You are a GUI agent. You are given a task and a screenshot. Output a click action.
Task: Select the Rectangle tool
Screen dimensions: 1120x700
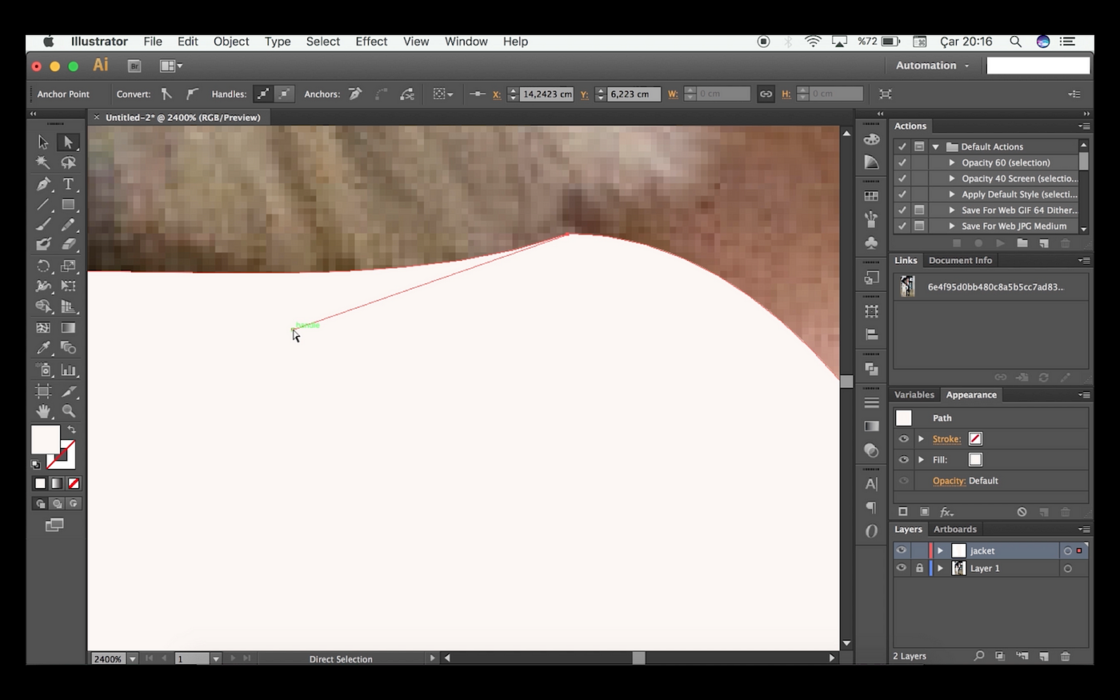click(x=69, y=205)
